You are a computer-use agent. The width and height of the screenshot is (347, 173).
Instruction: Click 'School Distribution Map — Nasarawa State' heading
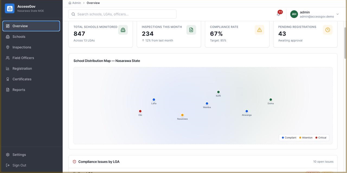point(107,61)
